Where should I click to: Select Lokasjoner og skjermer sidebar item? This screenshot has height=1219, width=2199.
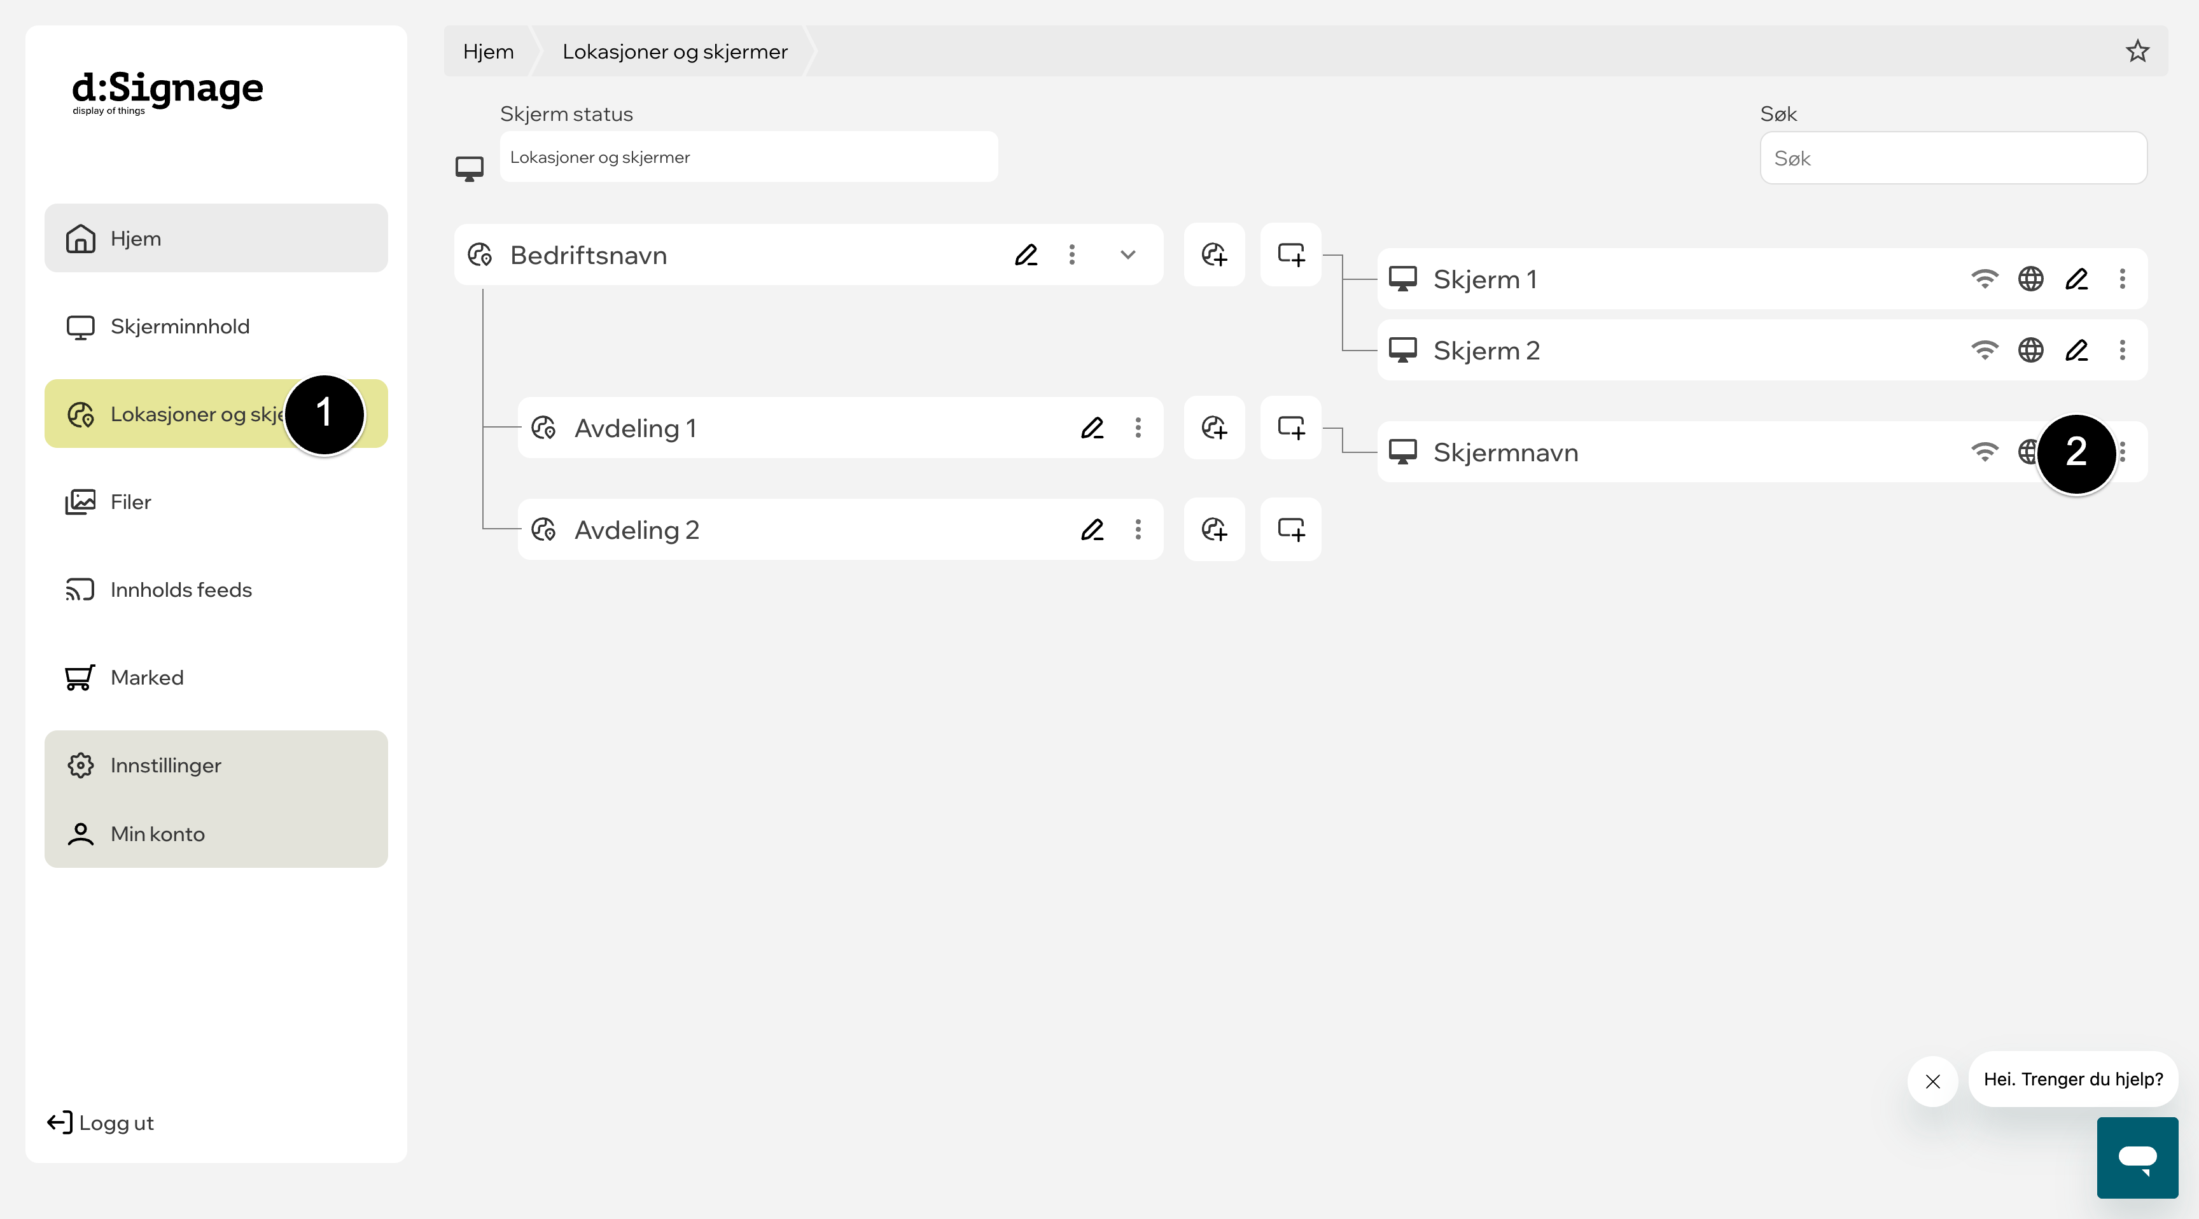point(216,414)
